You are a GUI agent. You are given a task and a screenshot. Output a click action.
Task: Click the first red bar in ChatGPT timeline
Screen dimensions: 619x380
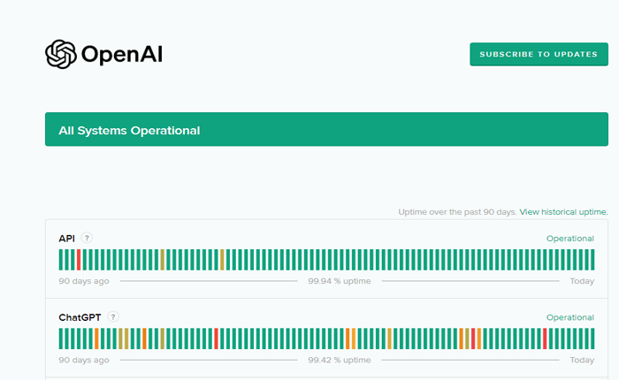click(x=216, y=338)
